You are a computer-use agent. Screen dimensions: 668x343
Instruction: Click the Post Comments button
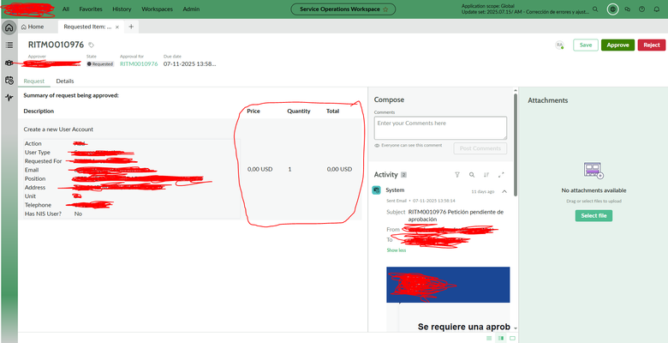click(x=480, y=148)
